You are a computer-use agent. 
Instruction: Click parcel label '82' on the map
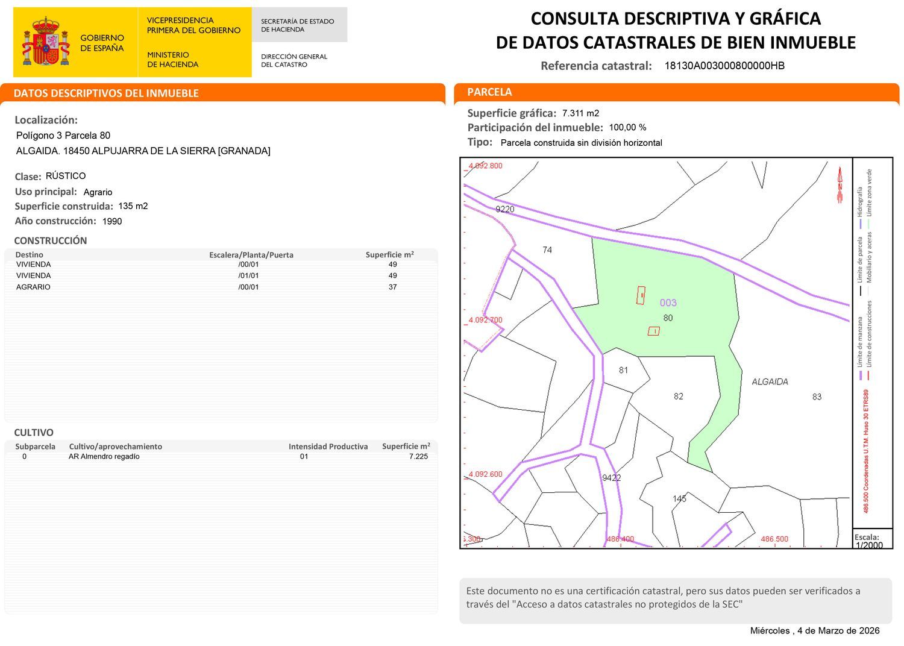tap(679, 396)
